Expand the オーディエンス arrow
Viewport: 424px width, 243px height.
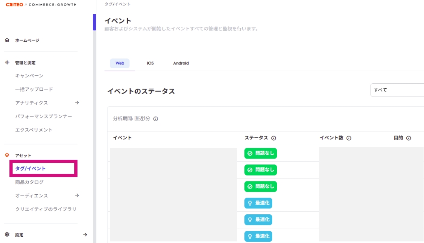(x=77, y=195)
